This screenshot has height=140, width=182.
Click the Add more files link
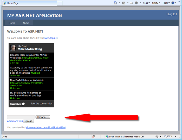15,121
